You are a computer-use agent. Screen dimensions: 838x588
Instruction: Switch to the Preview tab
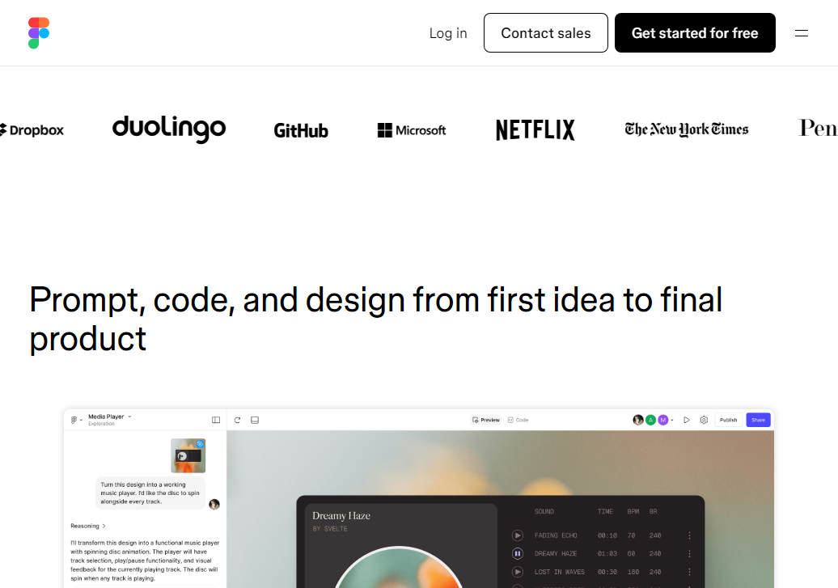(x=486, y=420)
